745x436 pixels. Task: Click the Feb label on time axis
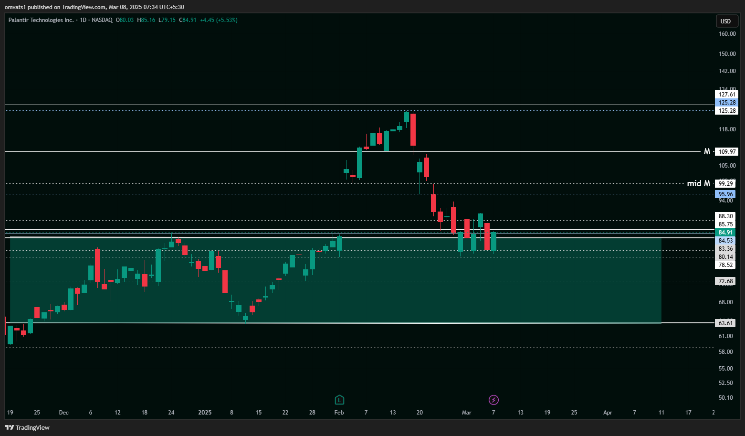339,413
